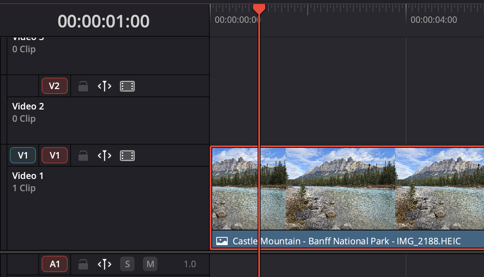The image size is (484, 277).
Task: Toggle auto track selector on A1
Action: click(x=104, y=264)
